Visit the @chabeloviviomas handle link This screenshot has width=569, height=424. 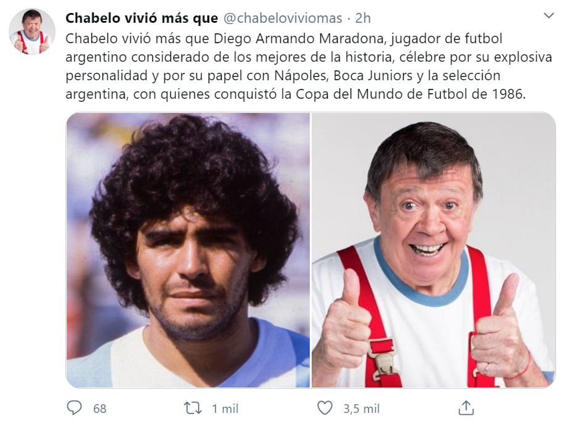[x=283, y=18]
